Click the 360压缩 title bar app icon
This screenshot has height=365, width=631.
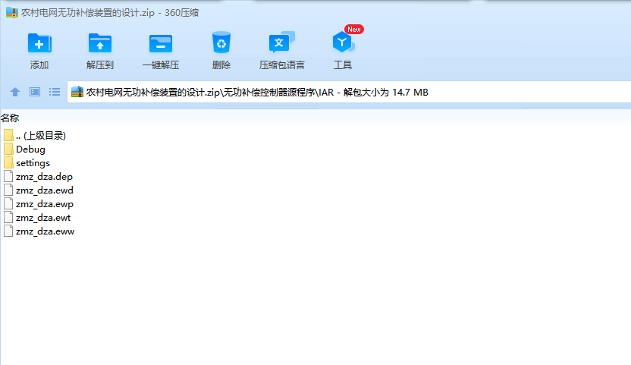12,12
